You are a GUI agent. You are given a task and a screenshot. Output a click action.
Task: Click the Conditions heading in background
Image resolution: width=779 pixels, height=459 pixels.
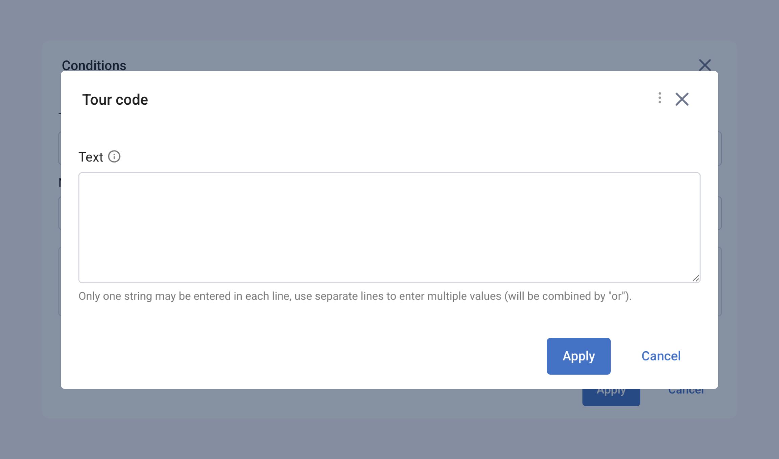click(94, 65)
